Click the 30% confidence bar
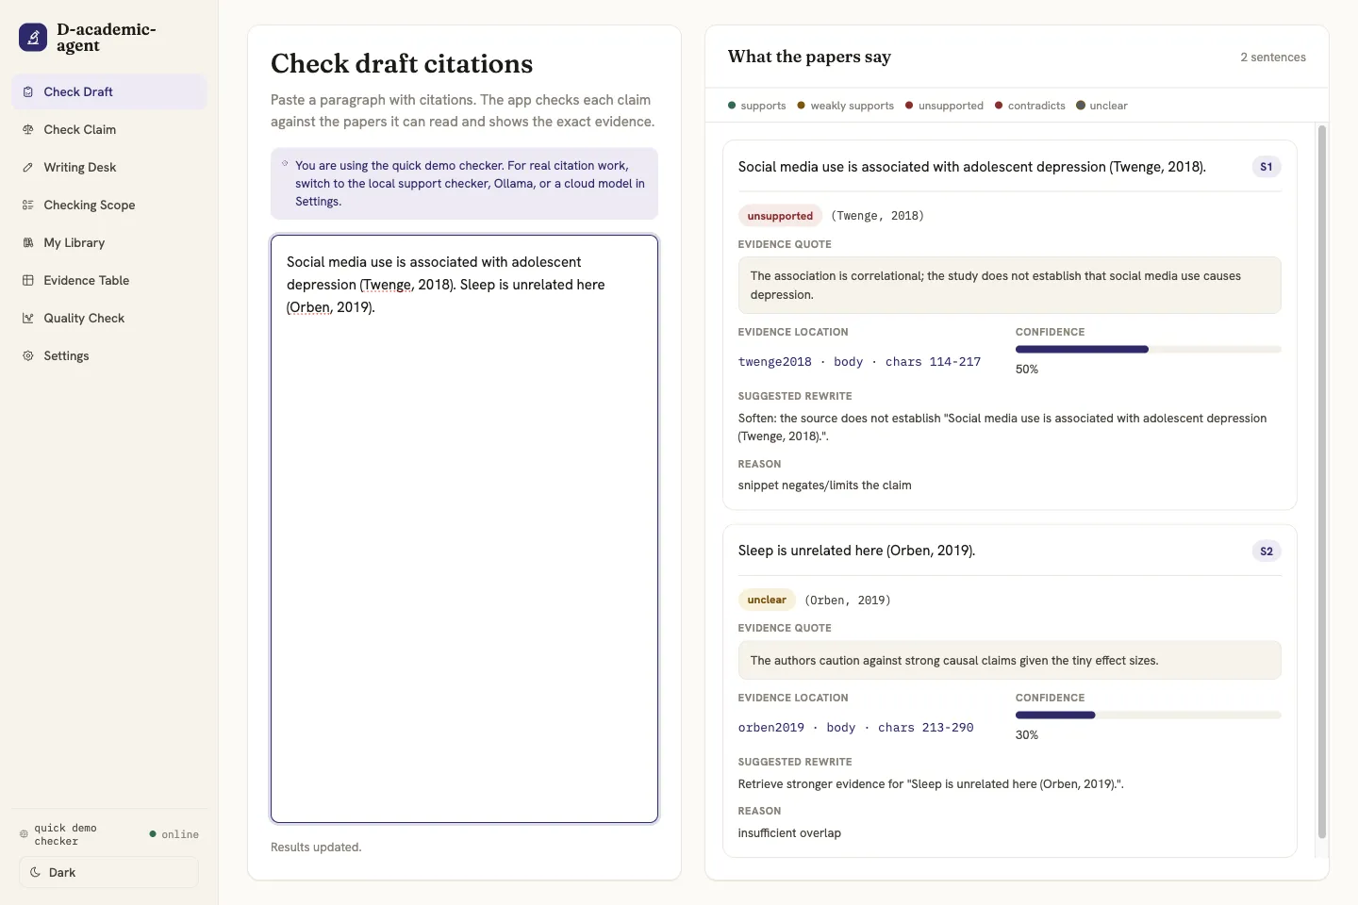Image resolution: width=1358 pixels, height=905 pixels. click(x=1148, y=716)
